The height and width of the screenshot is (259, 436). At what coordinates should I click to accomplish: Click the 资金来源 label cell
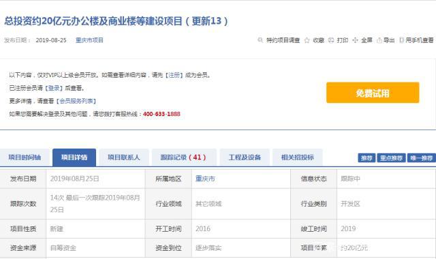23,247
